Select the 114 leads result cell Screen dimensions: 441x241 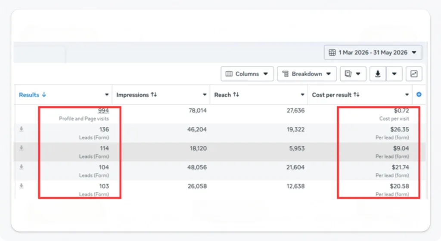[104, 148]
